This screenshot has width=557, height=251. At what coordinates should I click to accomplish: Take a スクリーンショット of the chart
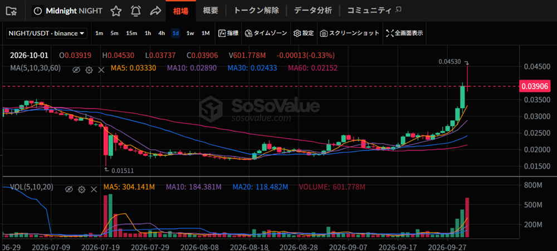350,33
